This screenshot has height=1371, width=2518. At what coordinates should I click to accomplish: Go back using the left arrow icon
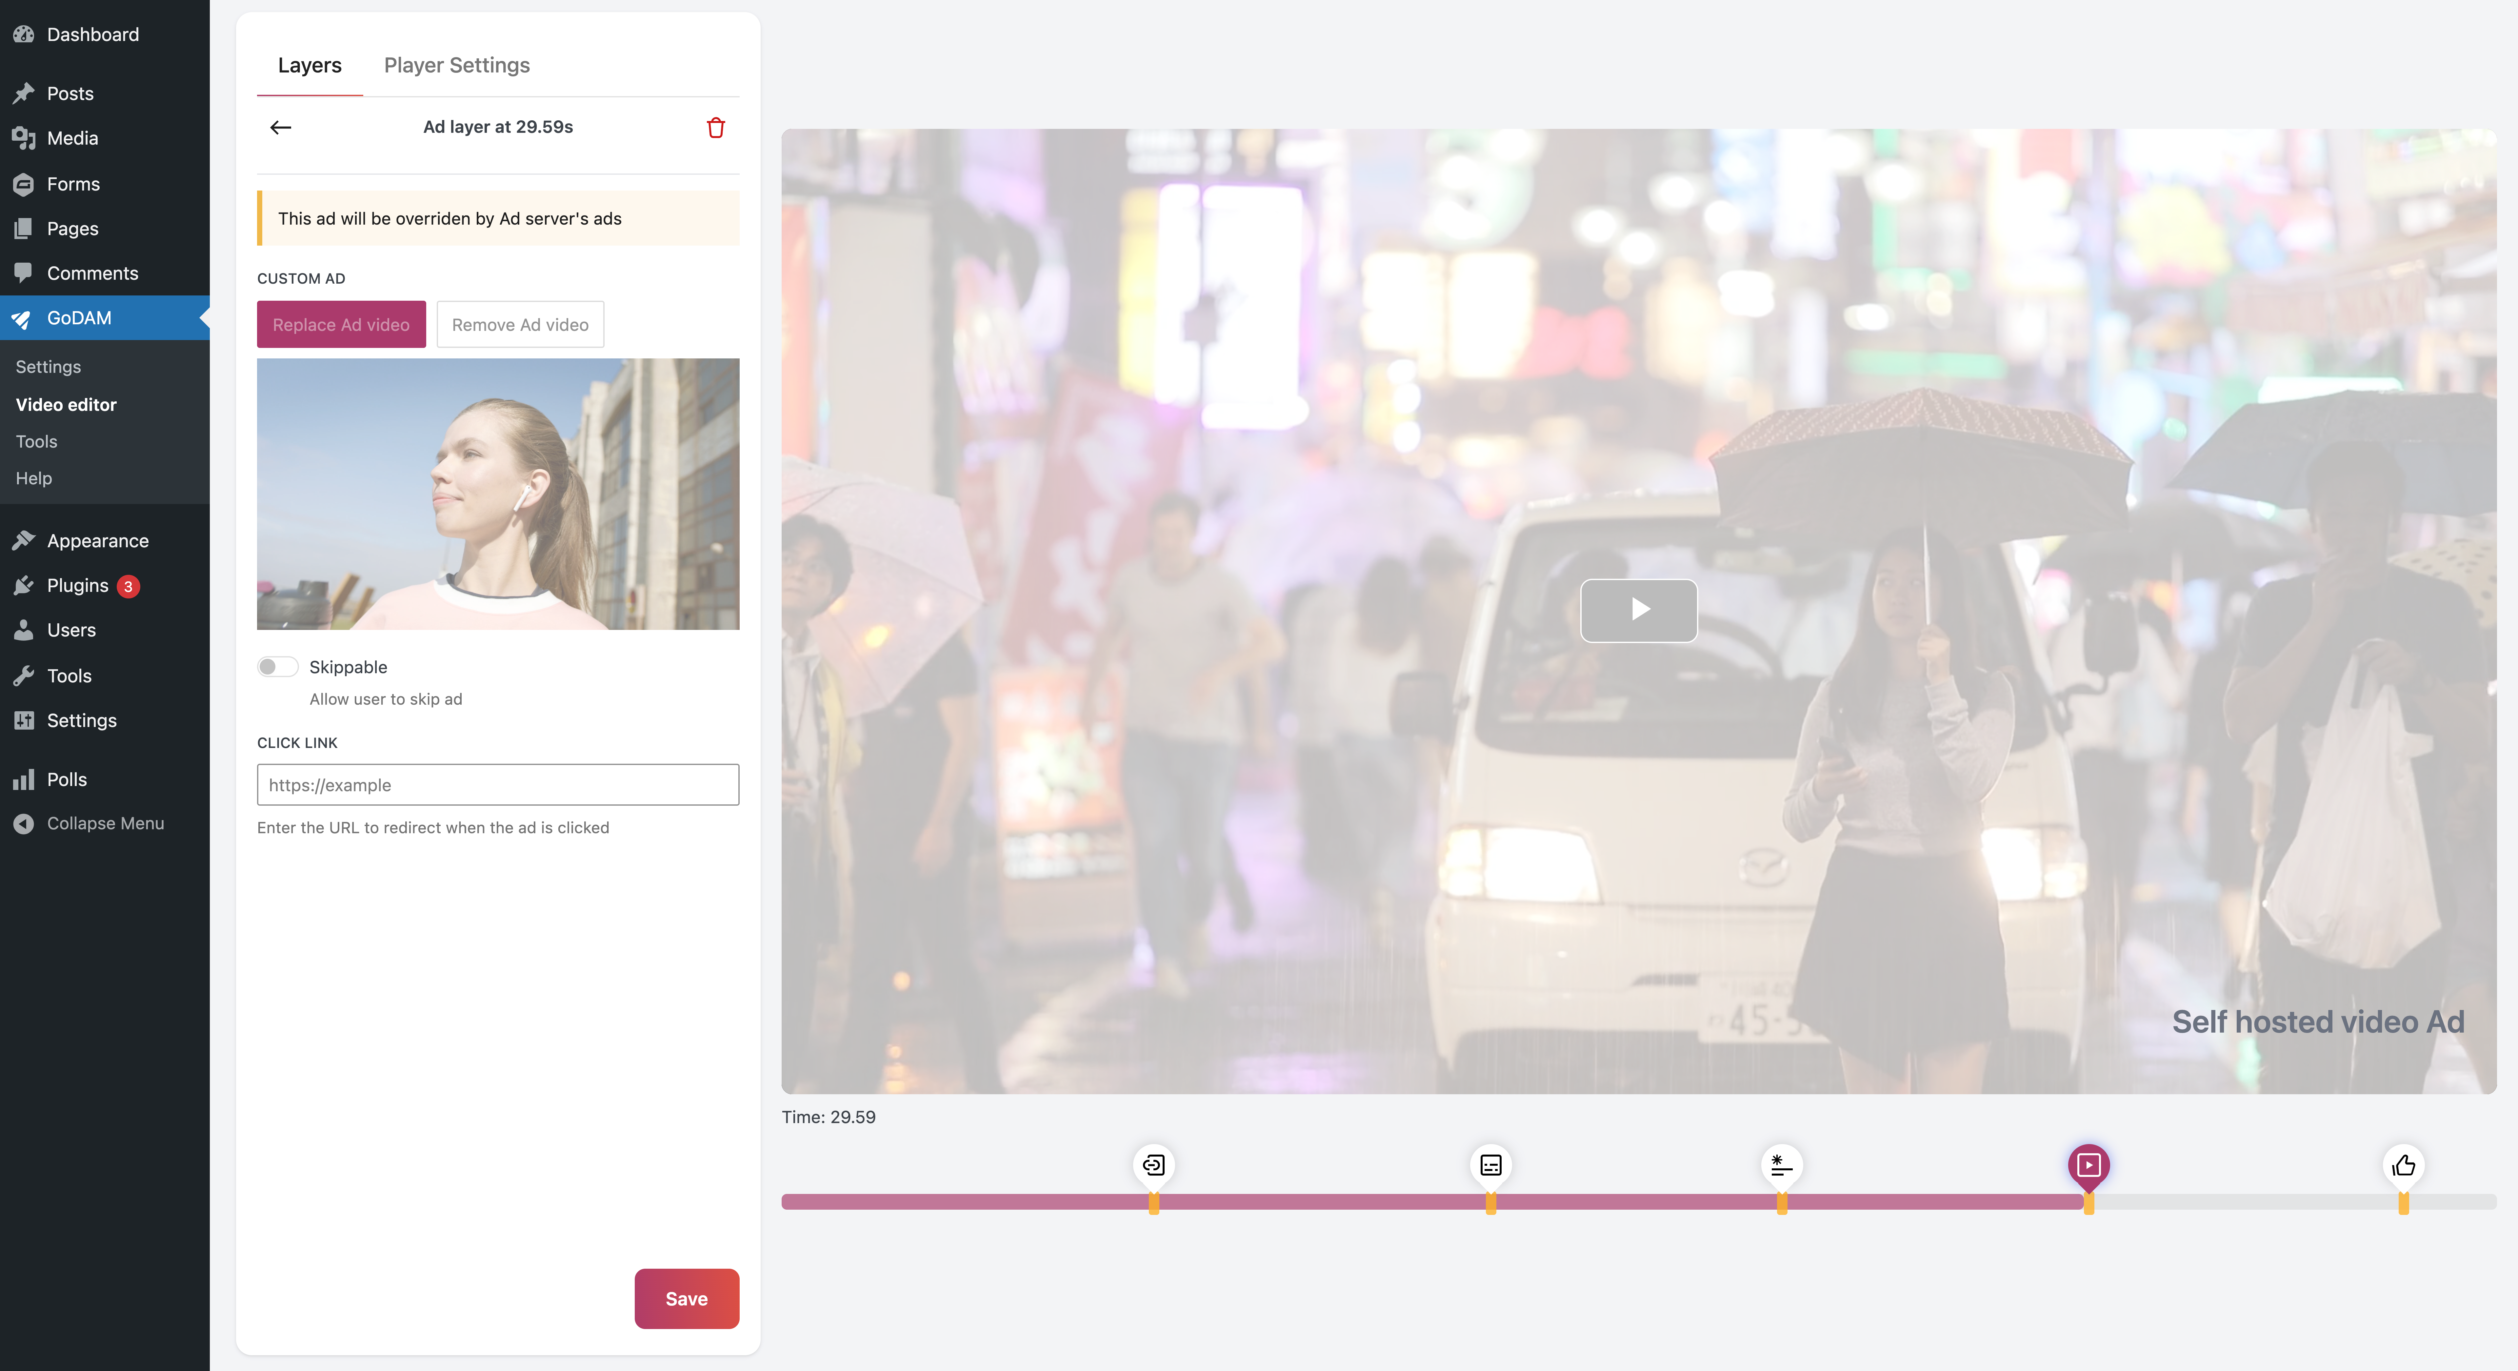click(x=281, y=127)
